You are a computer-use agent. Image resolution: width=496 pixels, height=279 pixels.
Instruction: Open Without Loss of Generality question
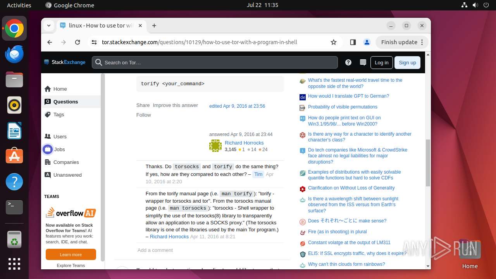click(x=351, y=188)
